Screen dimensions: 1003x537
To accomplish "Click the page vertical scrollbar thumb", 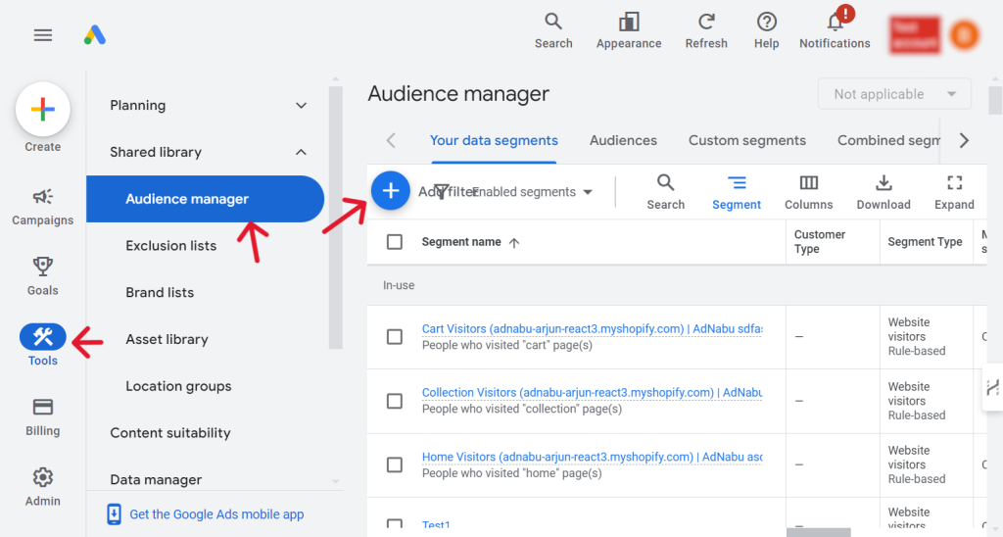I will [995, 101].
